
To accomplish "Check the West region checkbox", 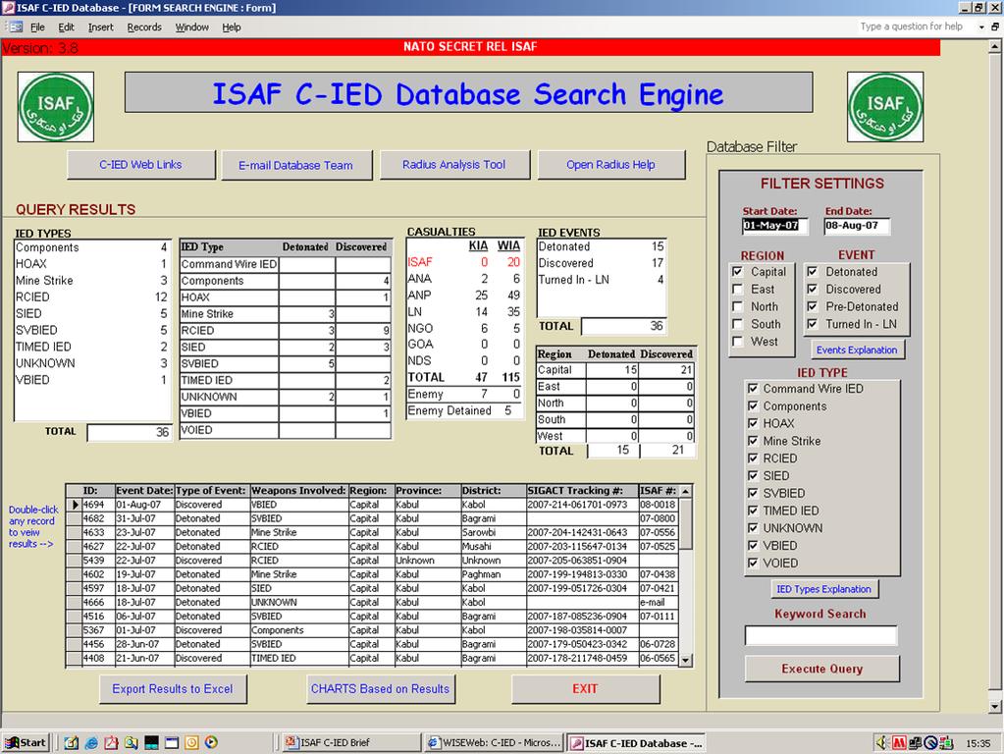I will pos(738,342).
